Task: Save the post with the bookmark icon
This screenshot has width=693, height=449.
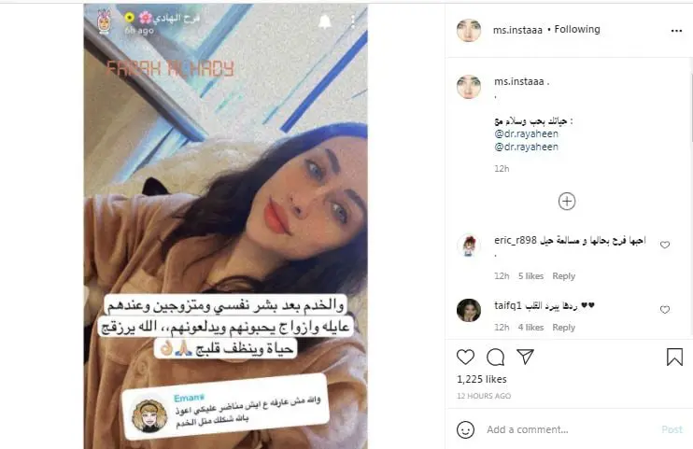Action: point(674,358)
